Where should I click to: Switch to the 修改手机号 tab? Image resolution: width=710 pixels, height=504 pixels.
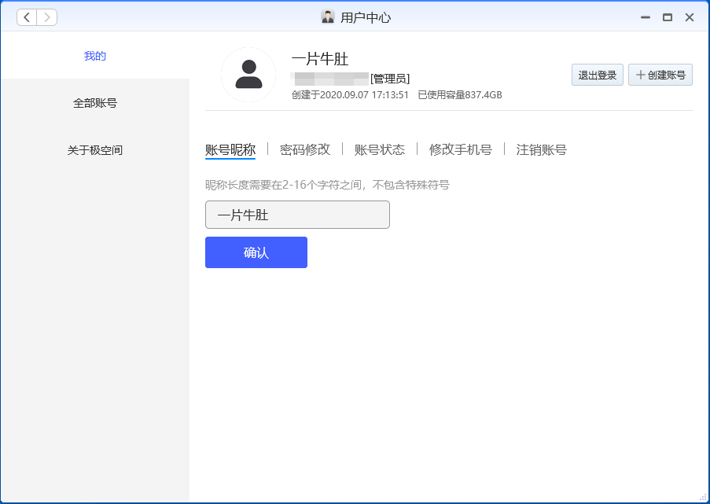[461, 149]
